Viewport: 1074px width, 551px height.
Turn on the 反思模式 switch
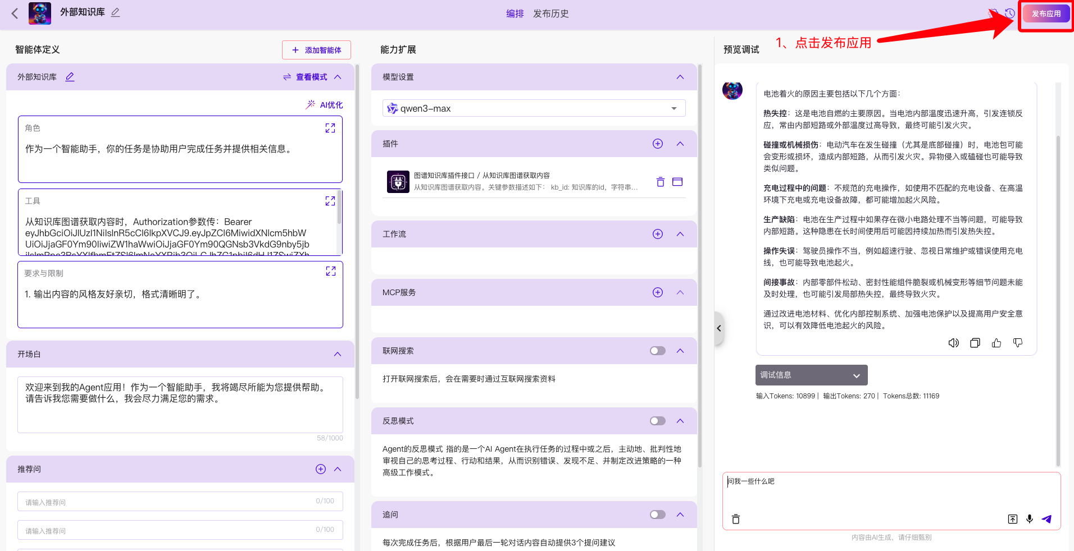pyautogui.click(x=657, y=421)
